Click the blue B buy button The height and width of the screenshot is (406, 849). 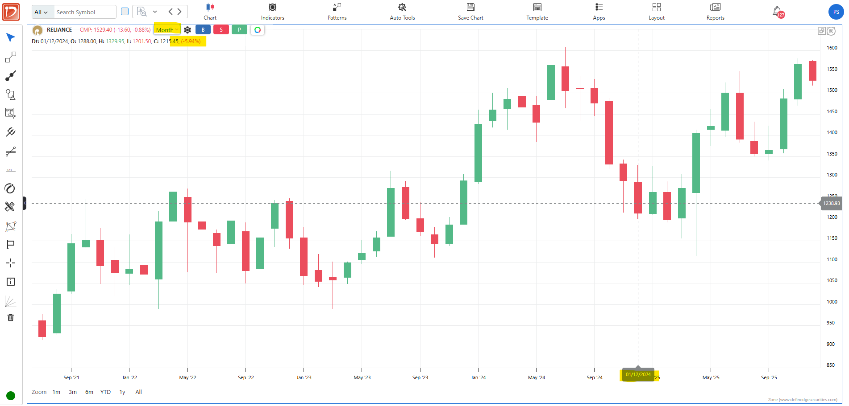[x=203, y=30]
